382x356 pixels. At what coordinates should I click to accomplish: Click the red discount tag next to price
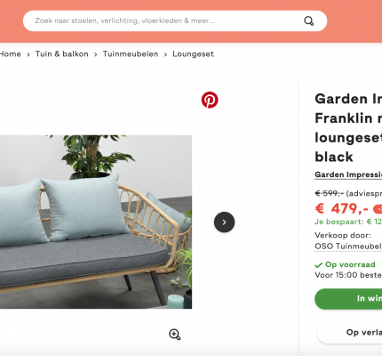[x=378, y=209]
